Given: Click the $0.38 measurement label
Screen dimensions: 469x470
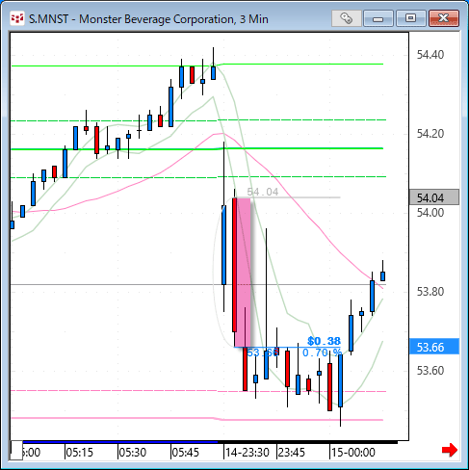Looking at the screenshot, I should coord(324,341).
